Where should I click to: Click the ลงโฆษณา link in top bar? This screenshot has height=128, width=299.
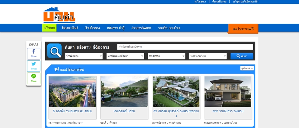click(x=200, y=2)
